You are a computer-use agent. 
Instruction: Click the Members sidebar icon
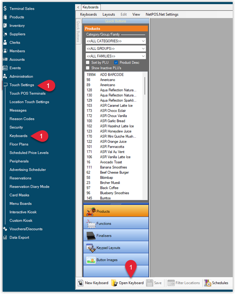point(5,51)
